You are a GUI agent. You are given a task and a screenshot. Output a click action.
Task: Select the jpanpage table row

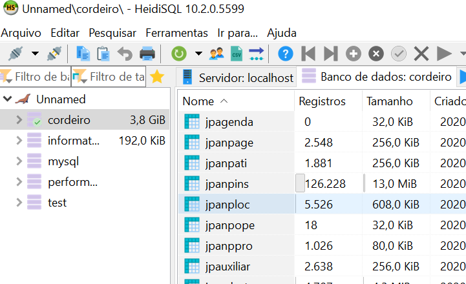[x=322, y=143]
